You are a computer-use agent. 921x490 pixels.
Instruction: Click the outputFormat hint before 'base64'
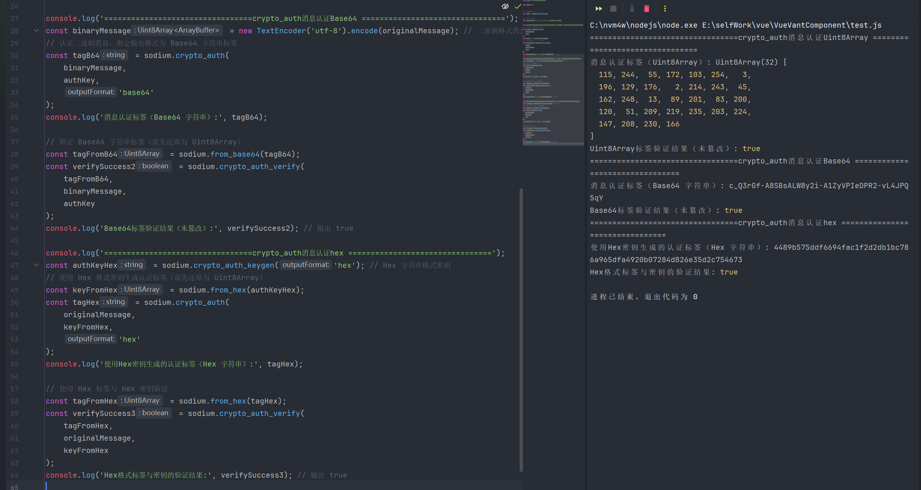pos(91,92)
